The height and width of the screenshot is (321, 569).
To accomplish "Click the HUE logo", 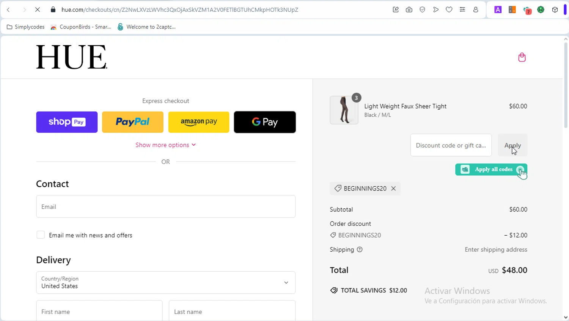I will 71,57.
